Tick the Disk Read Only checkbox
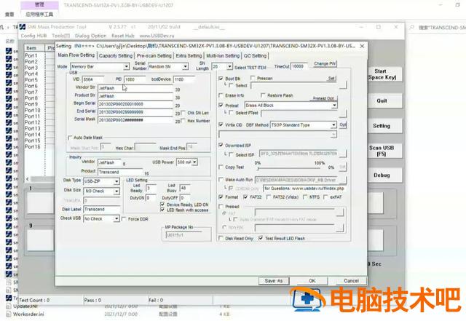The height and width of the screenshot is (321, 466). coord(221,238)
